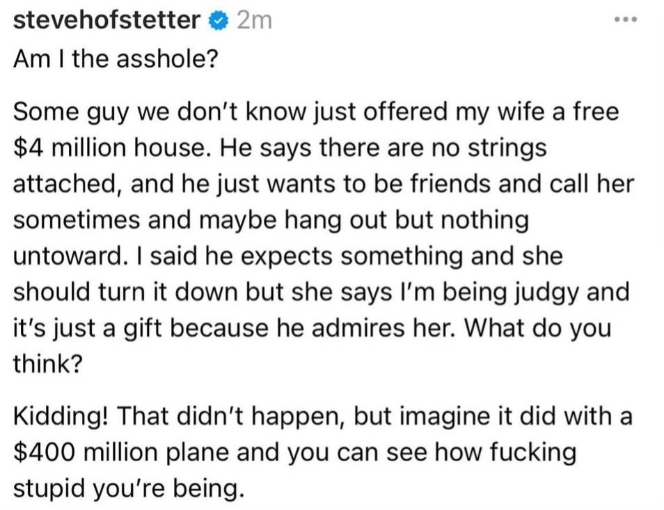Click "sometimes and maybe hang out" text
Viewport: 664px width, 510px height.
[x=184, y=219]
